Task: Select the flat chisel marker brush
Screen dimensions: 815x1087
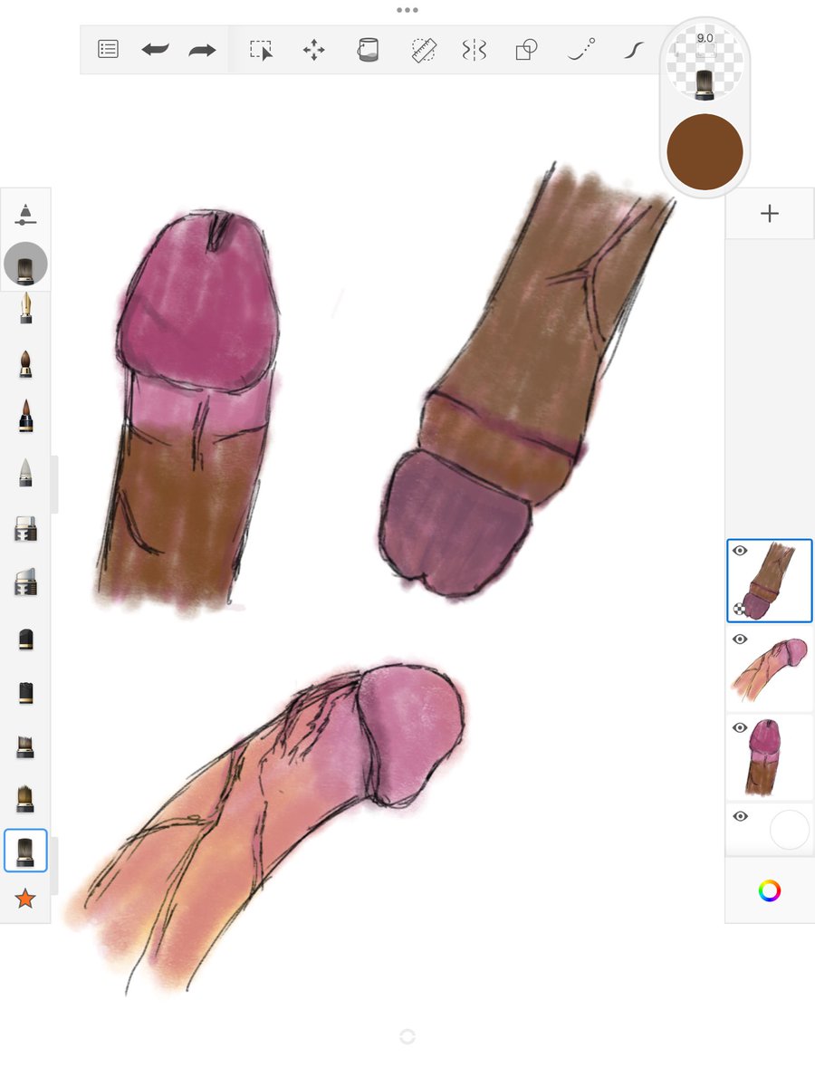Action: pyautogui.click(x=25, y=528)
